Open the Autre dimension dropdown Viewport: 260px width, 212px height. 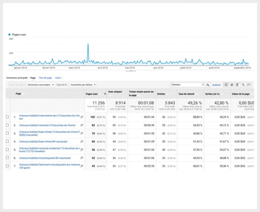tap(59, 78)
